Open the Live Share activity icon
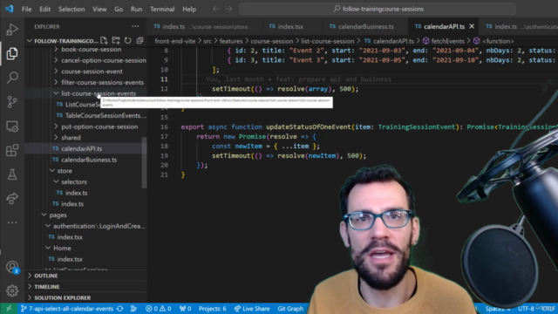 pos(11,198)
